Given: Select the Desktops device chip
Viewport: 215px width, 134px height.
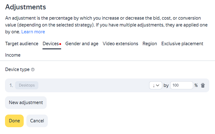Looking at the screenshot, I should [x=27, y=85].
